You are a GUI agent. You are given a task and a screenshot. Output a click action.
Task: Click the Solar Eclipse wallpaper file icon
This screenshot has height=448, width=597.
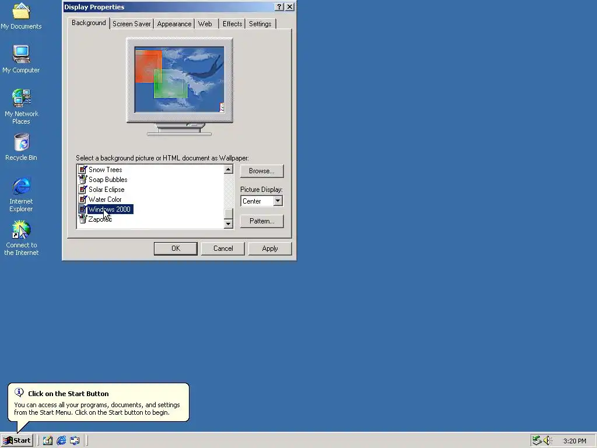(83, 190)
